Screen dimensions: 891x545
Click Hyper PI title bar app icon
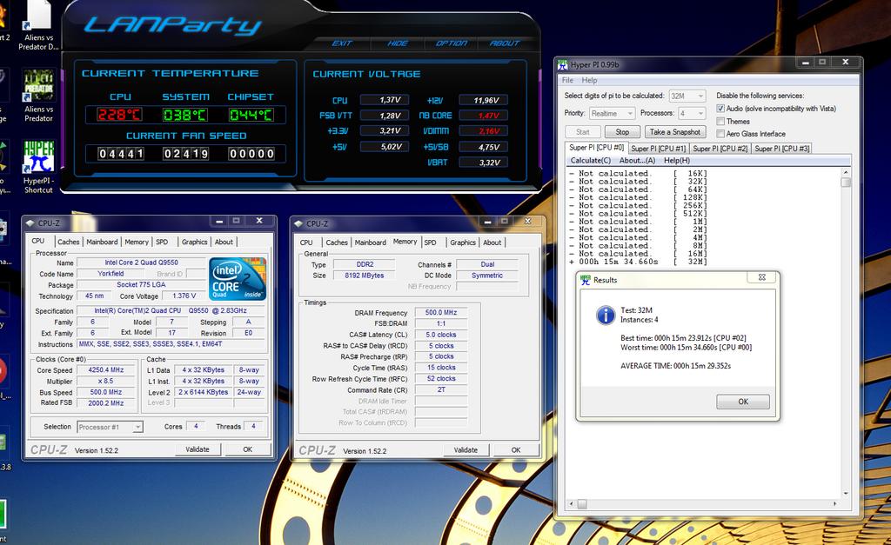[563, 64]
